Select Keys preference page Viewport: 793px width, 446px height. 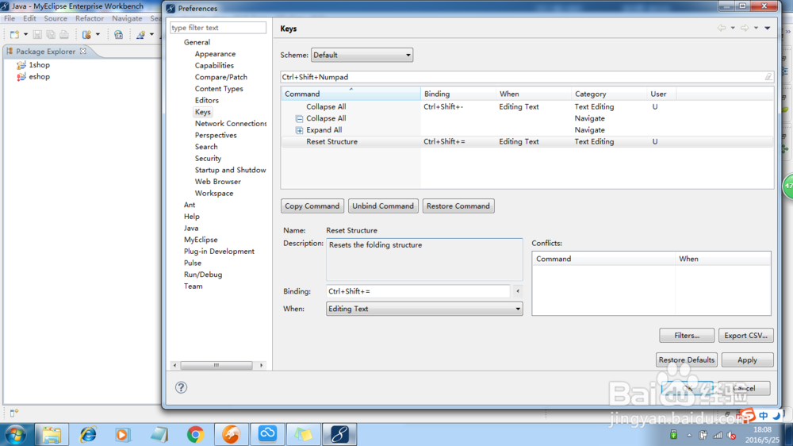202,112
